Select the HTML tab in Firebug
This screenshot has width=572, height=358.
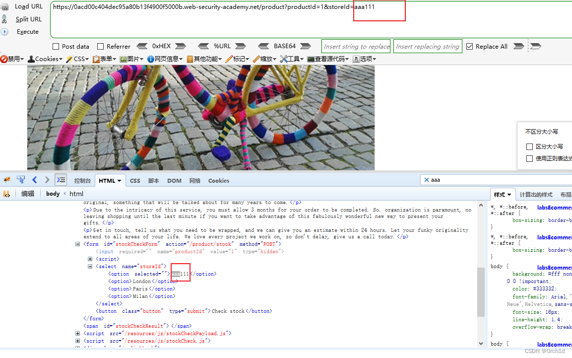tap(110, 181)
